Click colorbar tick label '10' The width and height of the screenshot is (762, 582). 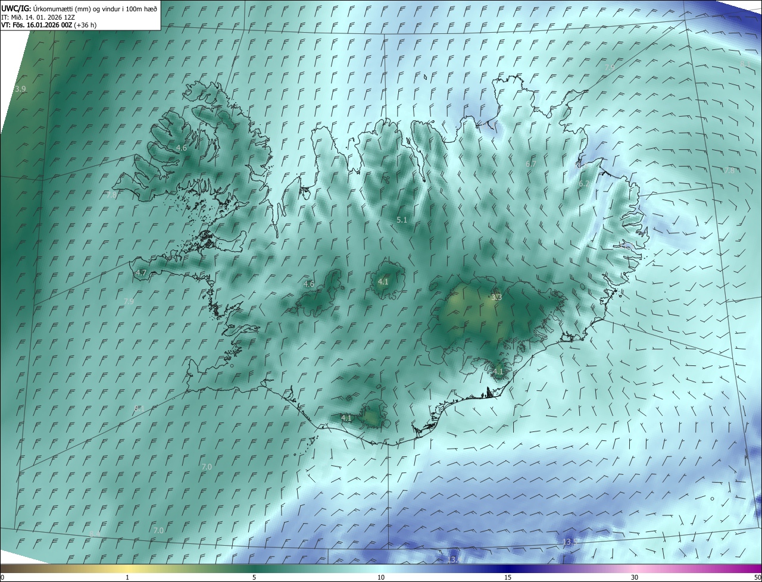[x=381, y=577]
